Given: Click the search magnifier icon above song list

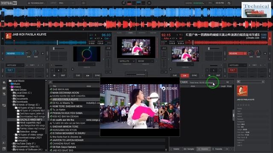Looking at the screenshot, I should [x=50, y=82].
